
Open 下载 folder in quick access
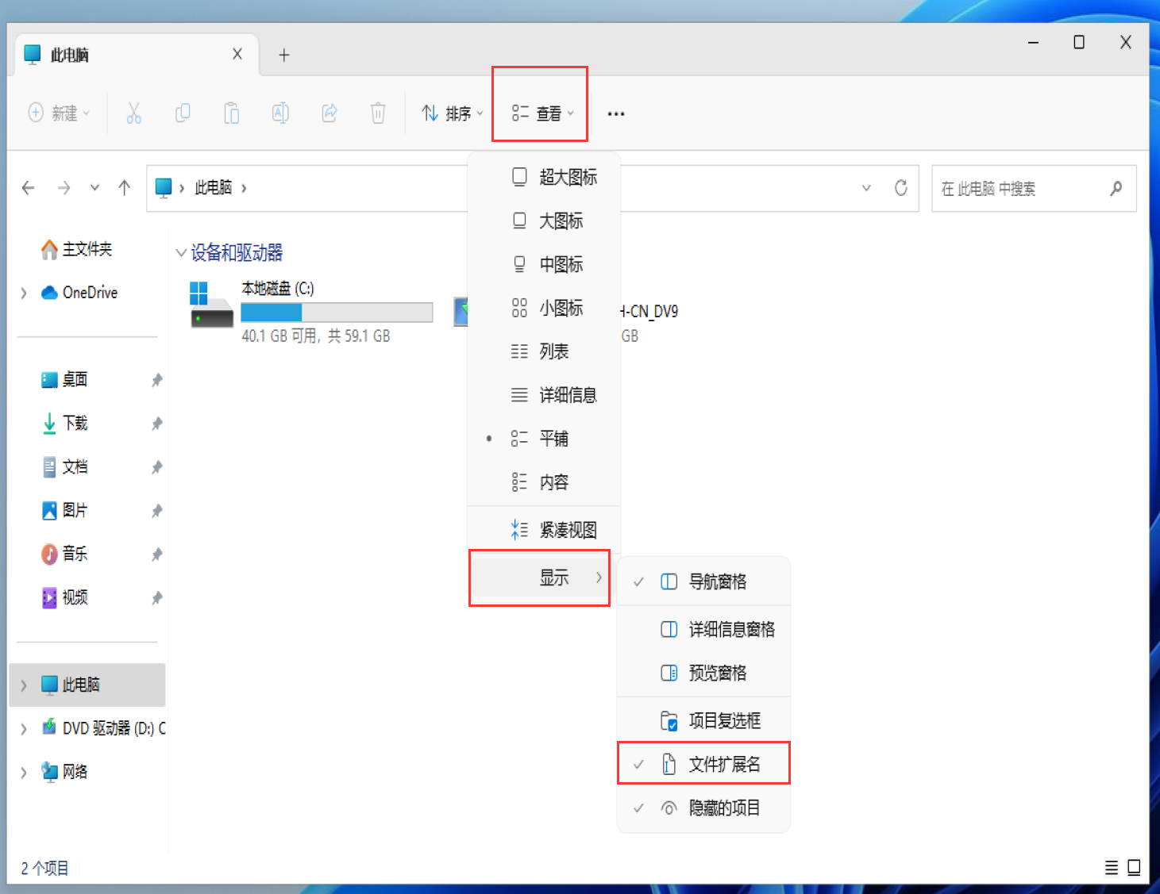tap(75, 423)
